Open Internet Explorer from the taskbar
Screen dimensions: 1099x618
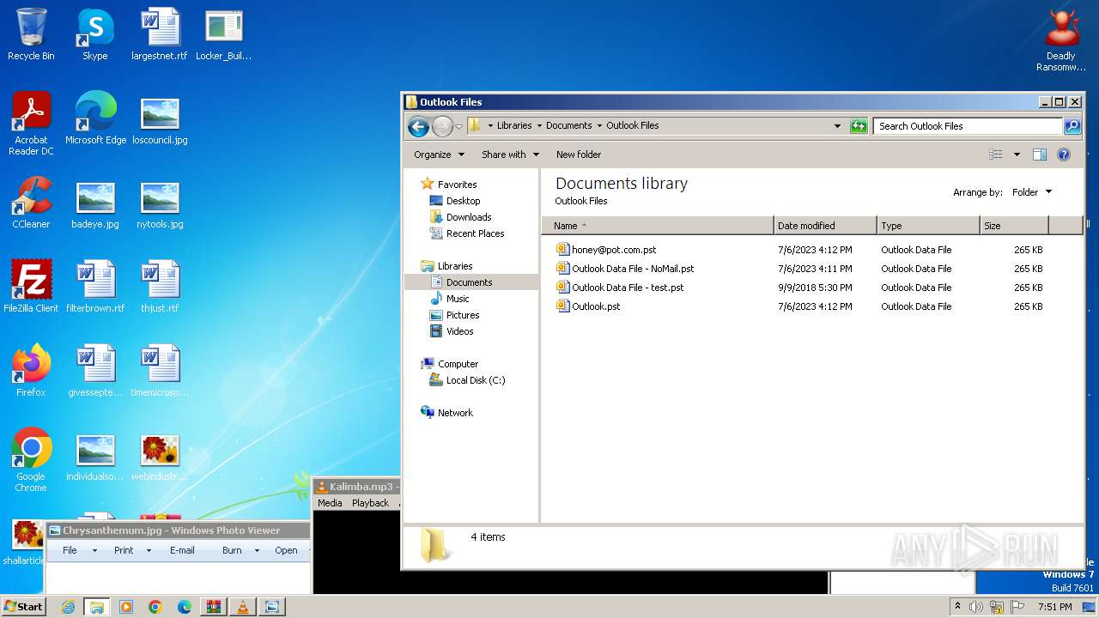point(68,607)
